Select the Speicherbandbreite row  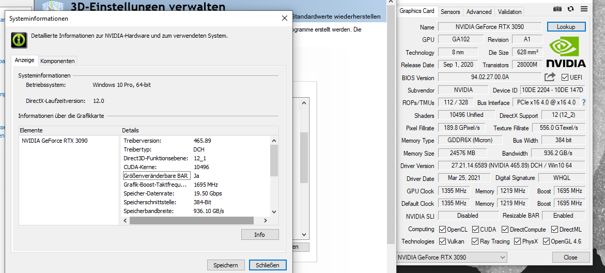[196, 211]
